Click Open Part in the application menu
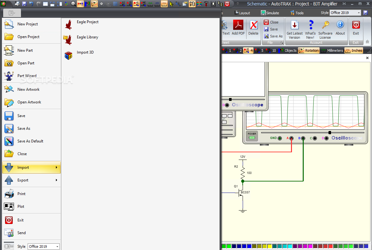The image size is (372, 250). pos(31,63)
